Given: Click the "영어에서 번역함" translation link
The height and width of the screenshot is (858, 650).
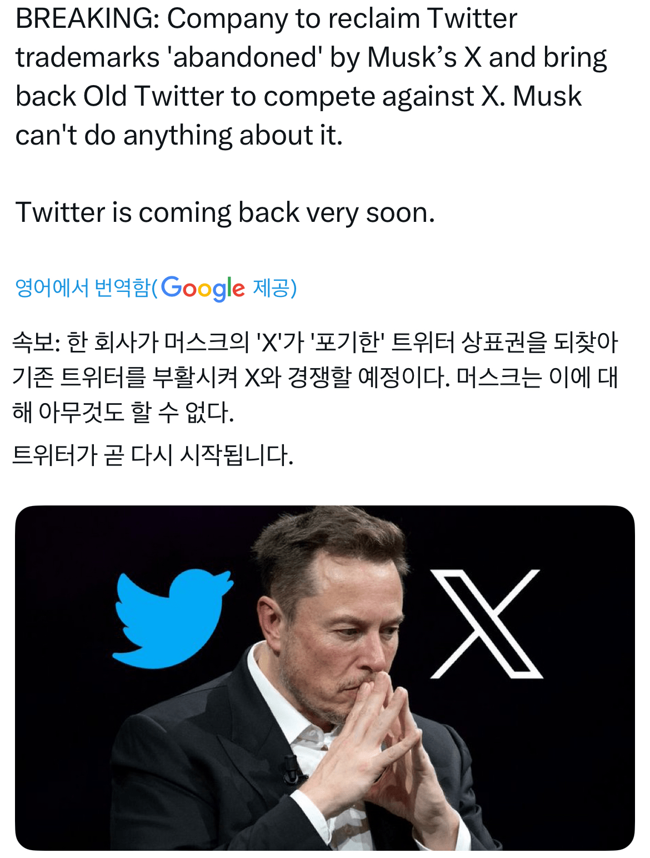Looking at the screenshot, I should click(83, 288).
